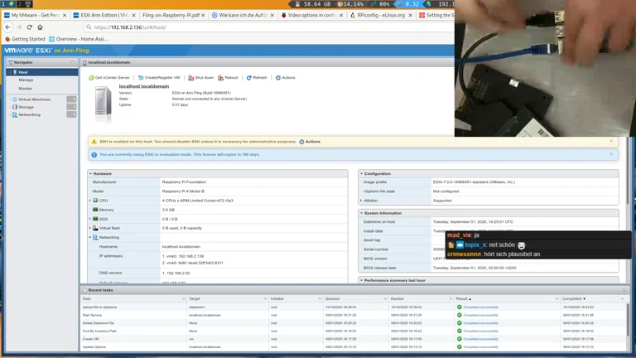The image size is (636, 358).
Task: Click the SSH warning triangle icon
Action: pyautogui.click(x=94, y=142)
